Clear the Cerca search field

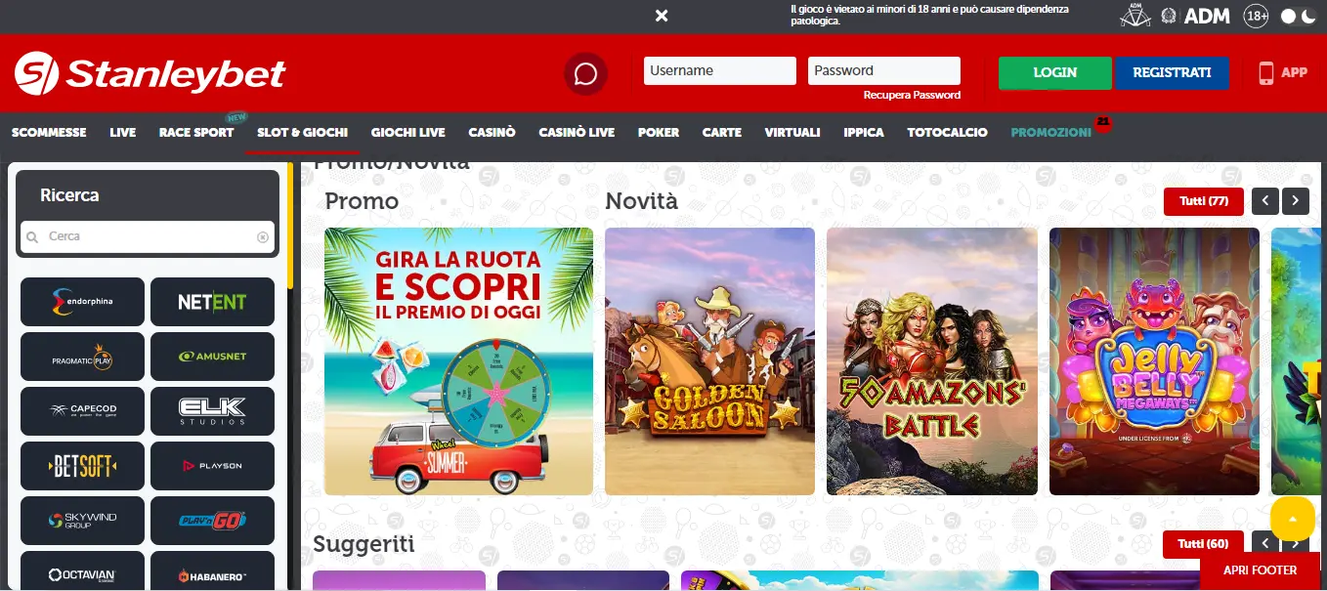coord(263,237)
